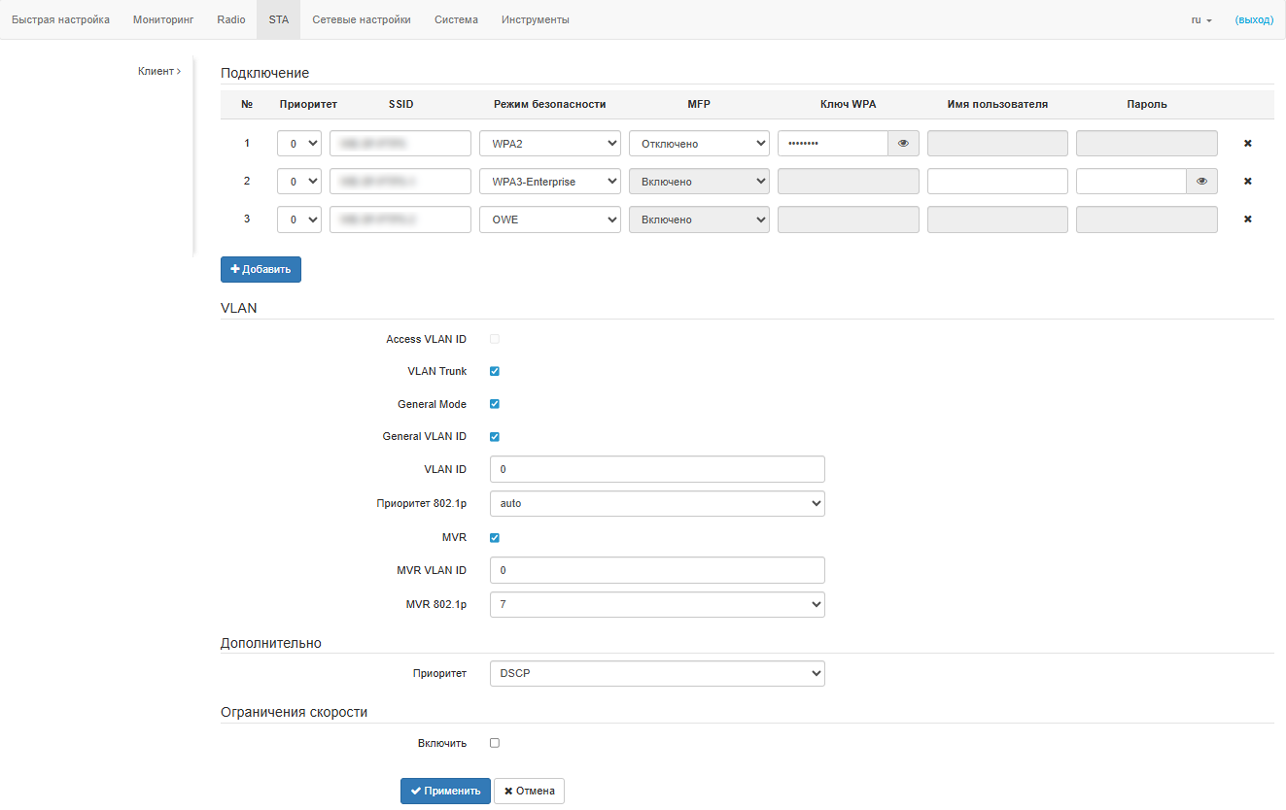Click the выход logout link
Viewport: 1286px width, 810px height.
(1253, 19)
